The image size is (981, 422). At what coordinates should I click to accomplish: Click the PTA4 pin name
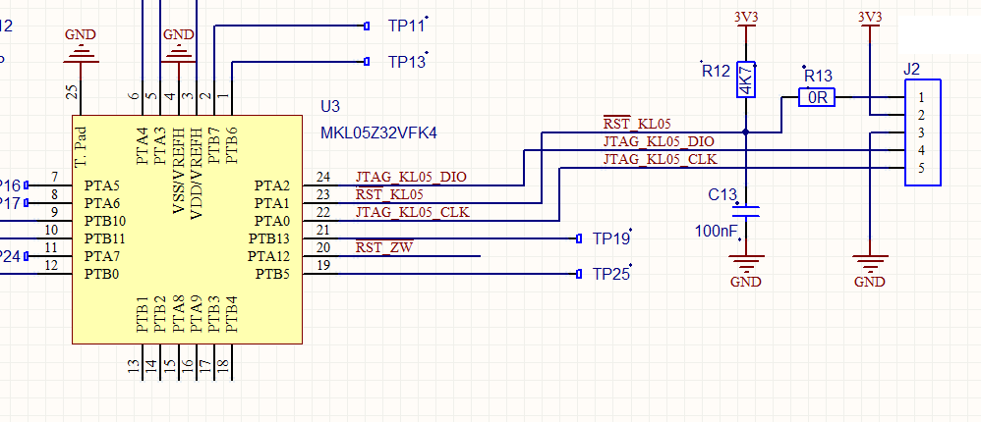[x=143, y=146]
